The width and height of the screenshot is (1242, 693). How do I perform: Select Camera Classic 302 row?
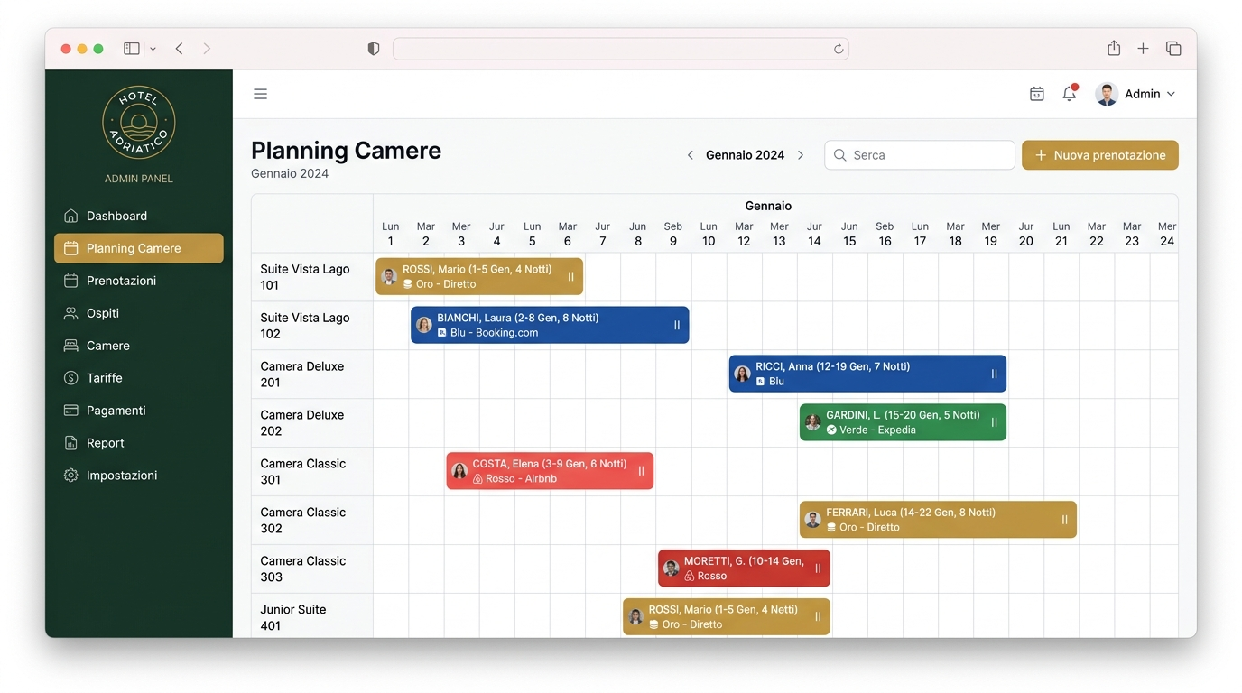coord(312,521)
